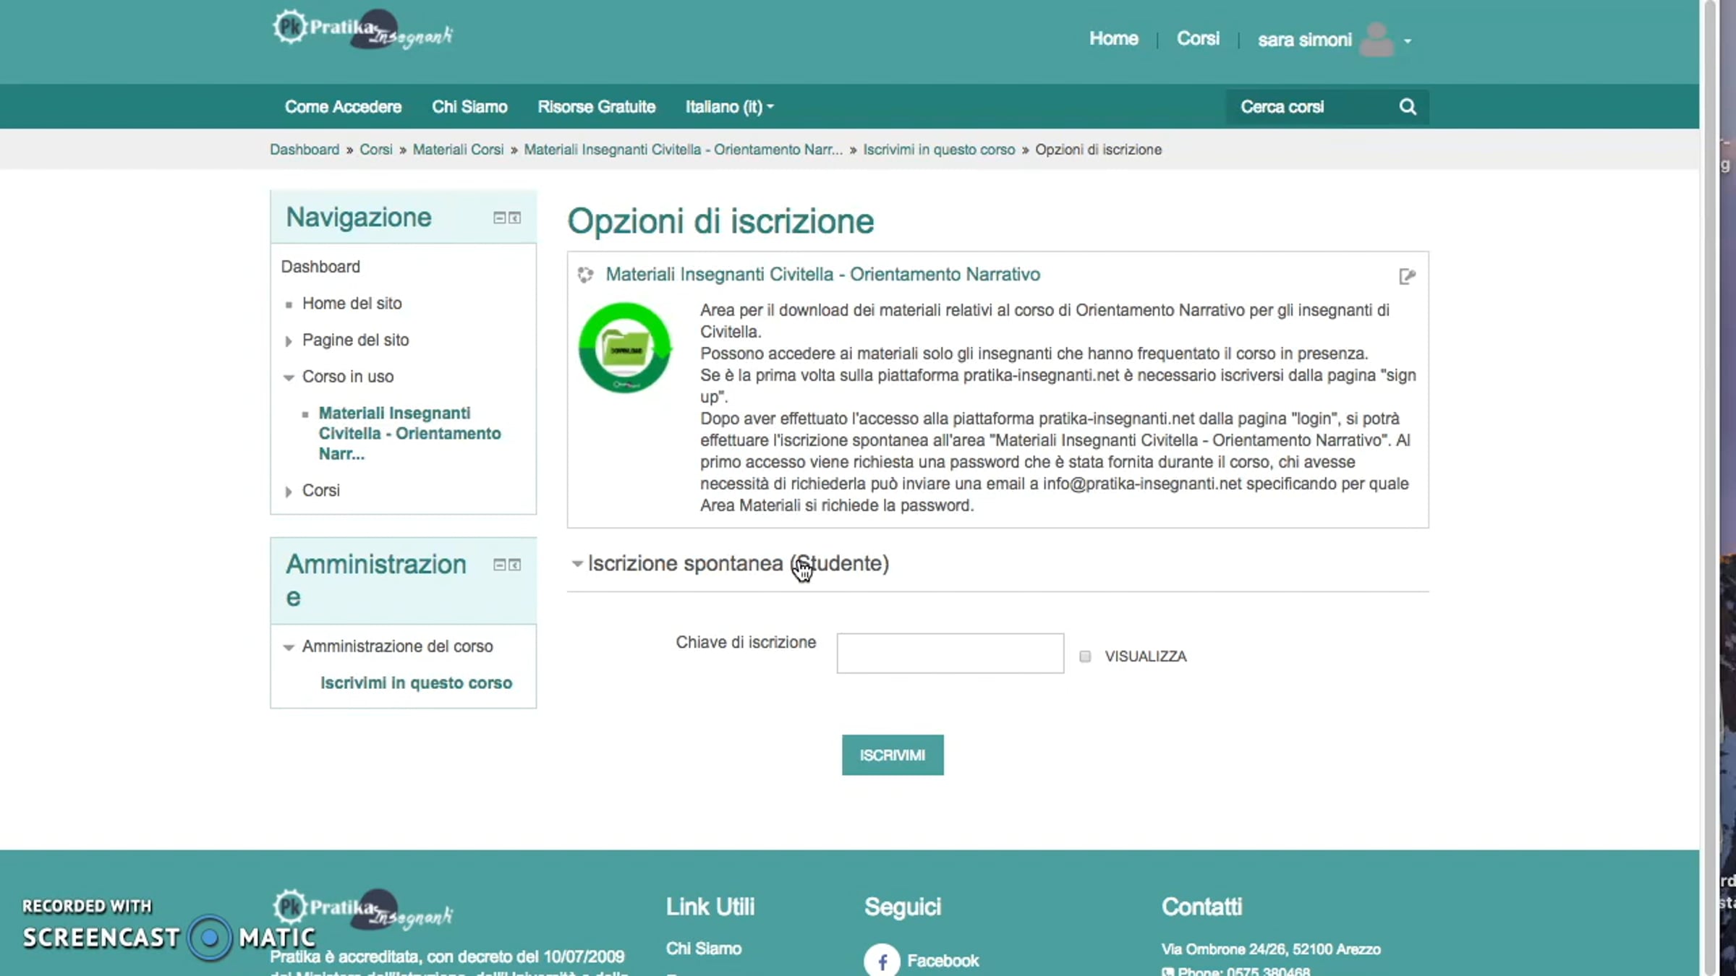Dock the Navigazione block icon

point(515,218)
